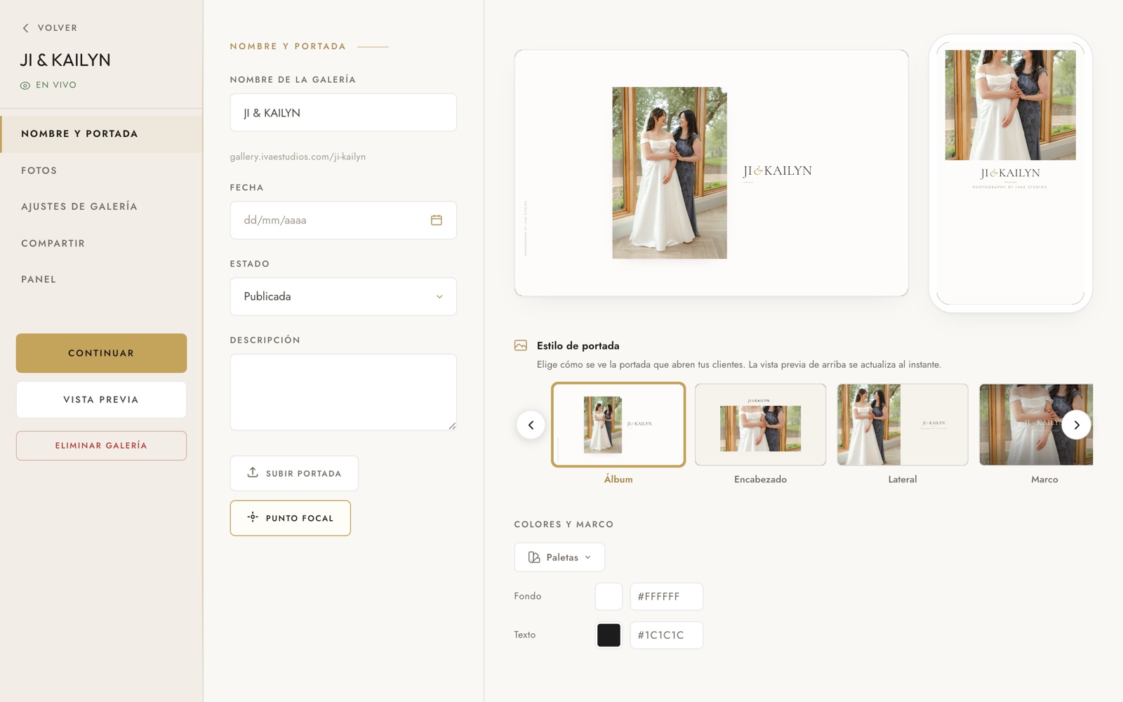The image size is (1123, 702).
Task: Click the Continuar button
Action: coord(101,353)
